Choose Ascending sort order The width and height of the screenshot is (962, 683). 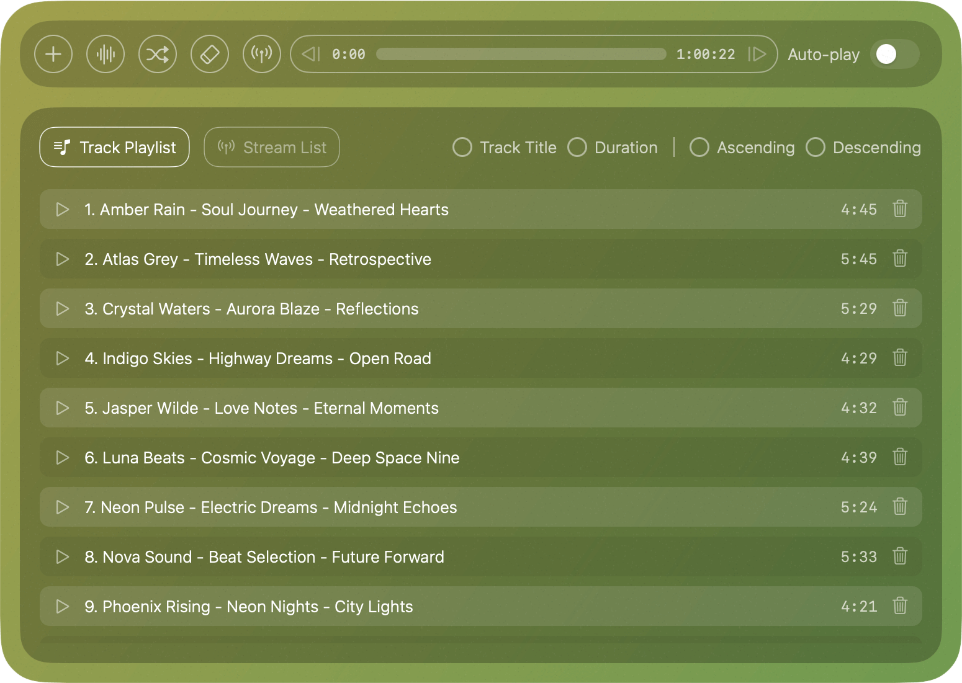click(x=699, y=147)
